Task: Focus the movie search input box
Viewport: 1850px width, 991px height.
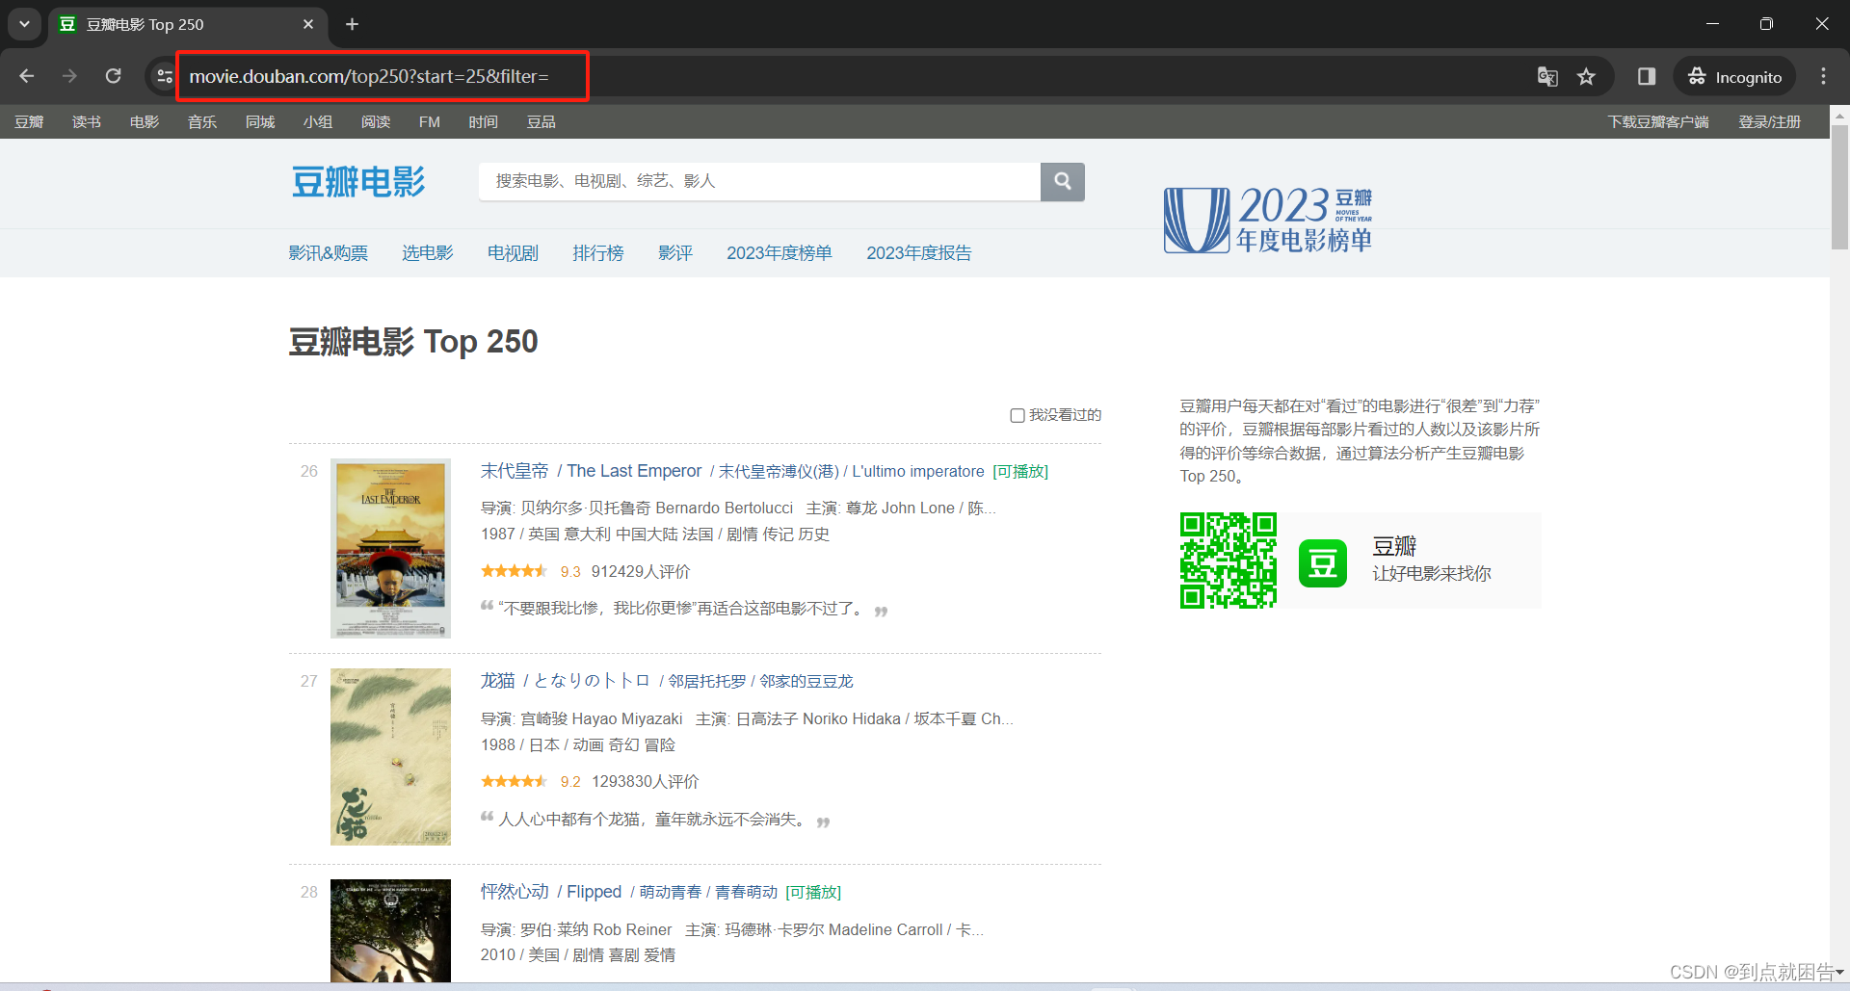Action: [759, 181]
